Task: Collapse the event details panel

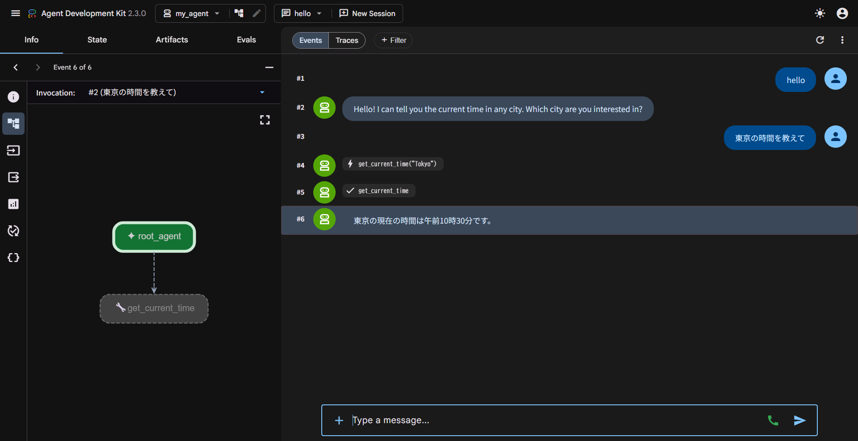Action: coord(269,67)
